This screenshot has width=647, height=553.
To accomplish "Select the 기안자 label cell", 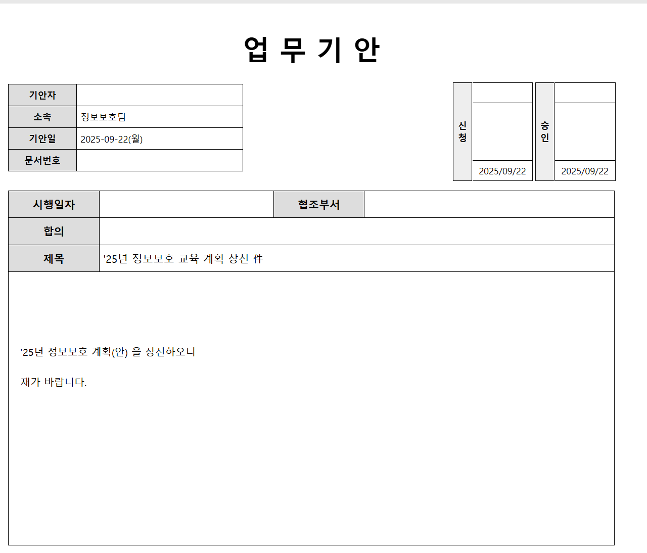I will 42,95.
